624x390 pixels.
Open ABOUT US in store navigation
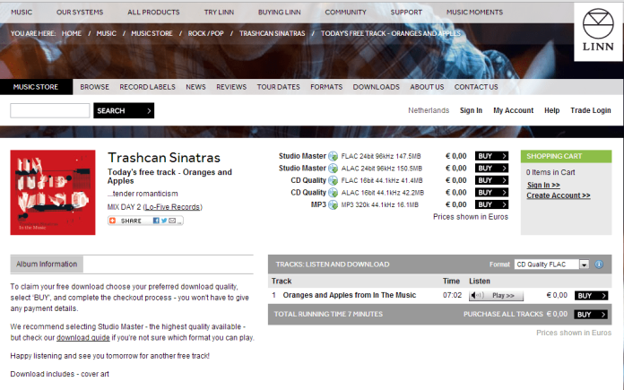tap(427, 87)
